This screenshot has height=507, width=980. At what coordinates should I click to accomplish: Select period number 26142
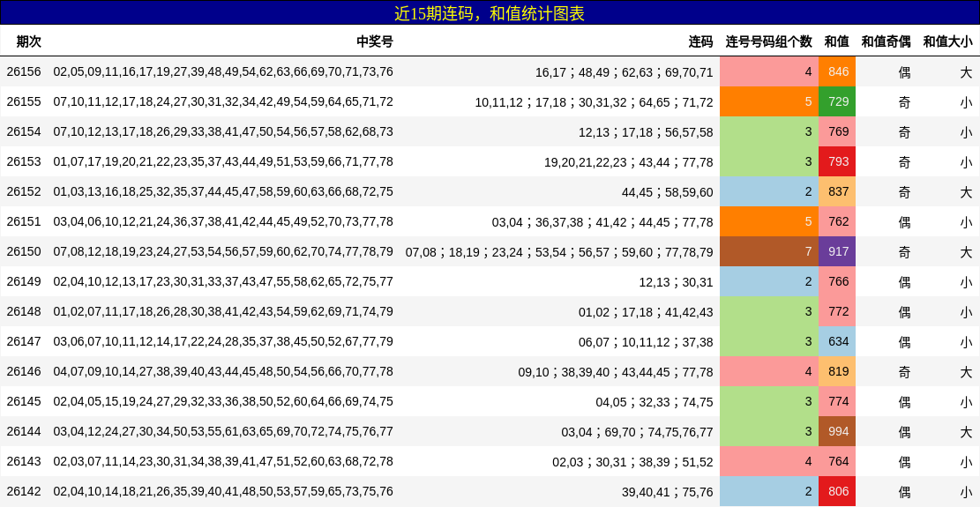pos(24,491)
